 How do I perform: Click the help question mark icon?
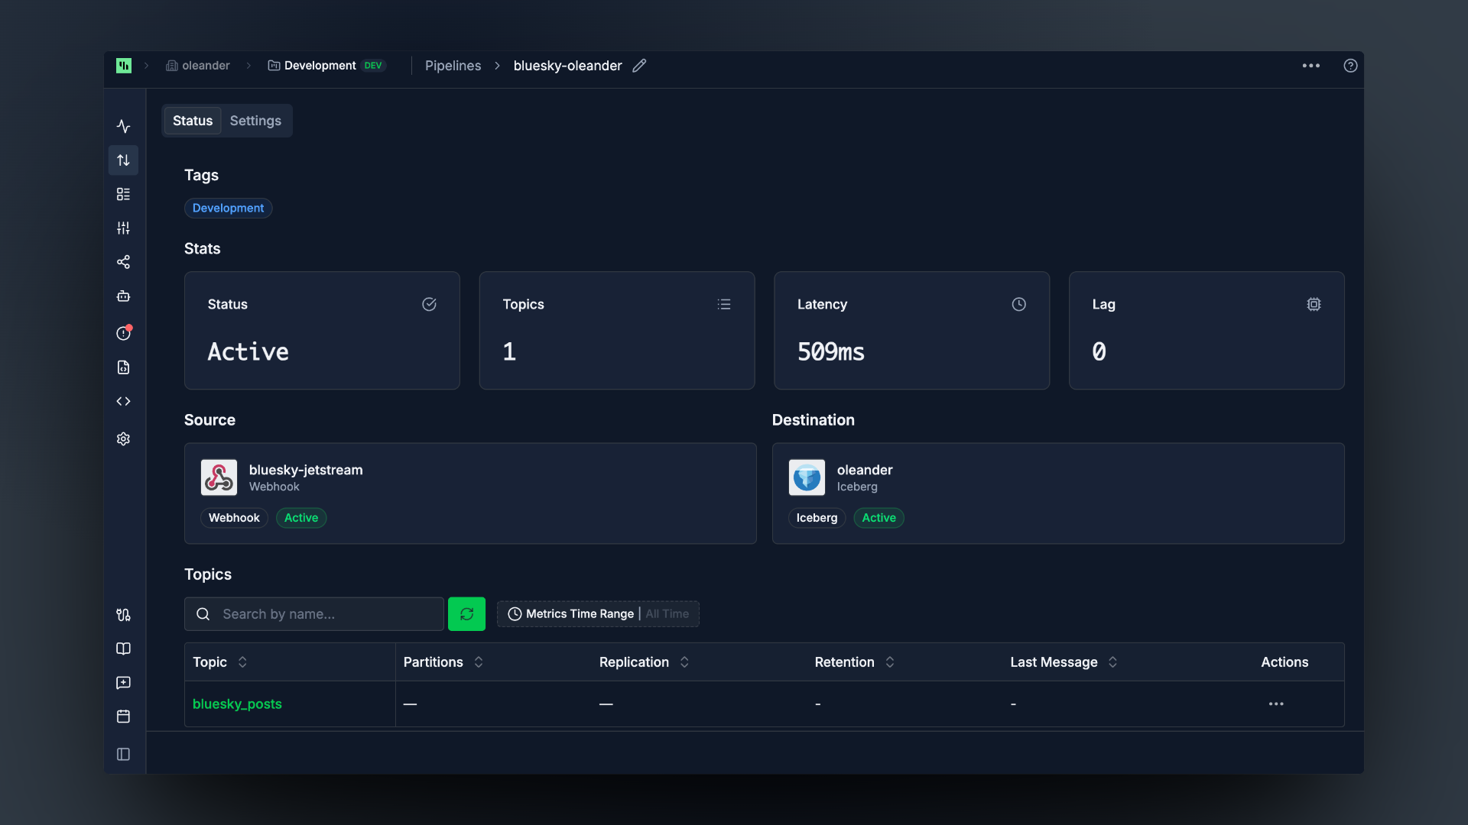1350,66
